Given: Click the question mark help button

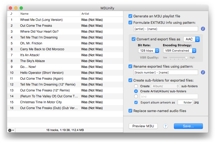Looking at the screenshot, I should coord(166,126).
